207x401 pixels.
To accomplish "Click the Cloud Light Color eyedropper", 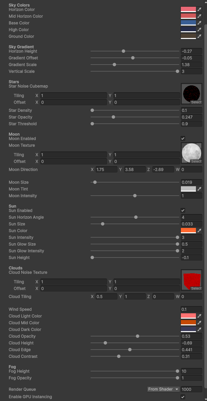I will [x=199, y=316].
